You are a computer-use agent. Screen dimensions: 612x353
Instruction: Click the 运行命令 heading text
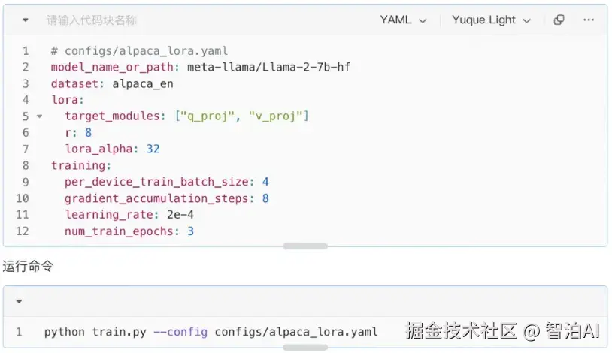click(28, 267)
